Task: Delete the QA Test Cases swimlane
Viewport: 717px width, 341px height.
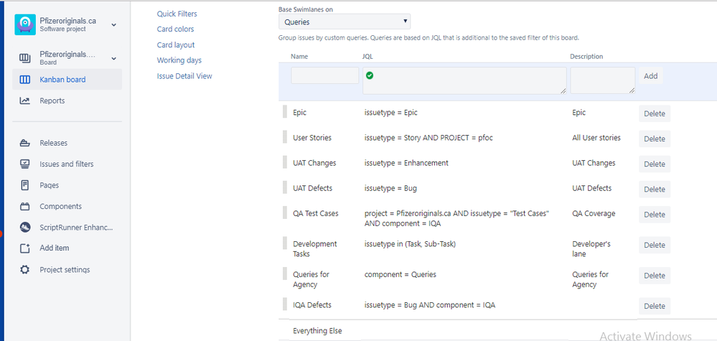Action: 654,215
